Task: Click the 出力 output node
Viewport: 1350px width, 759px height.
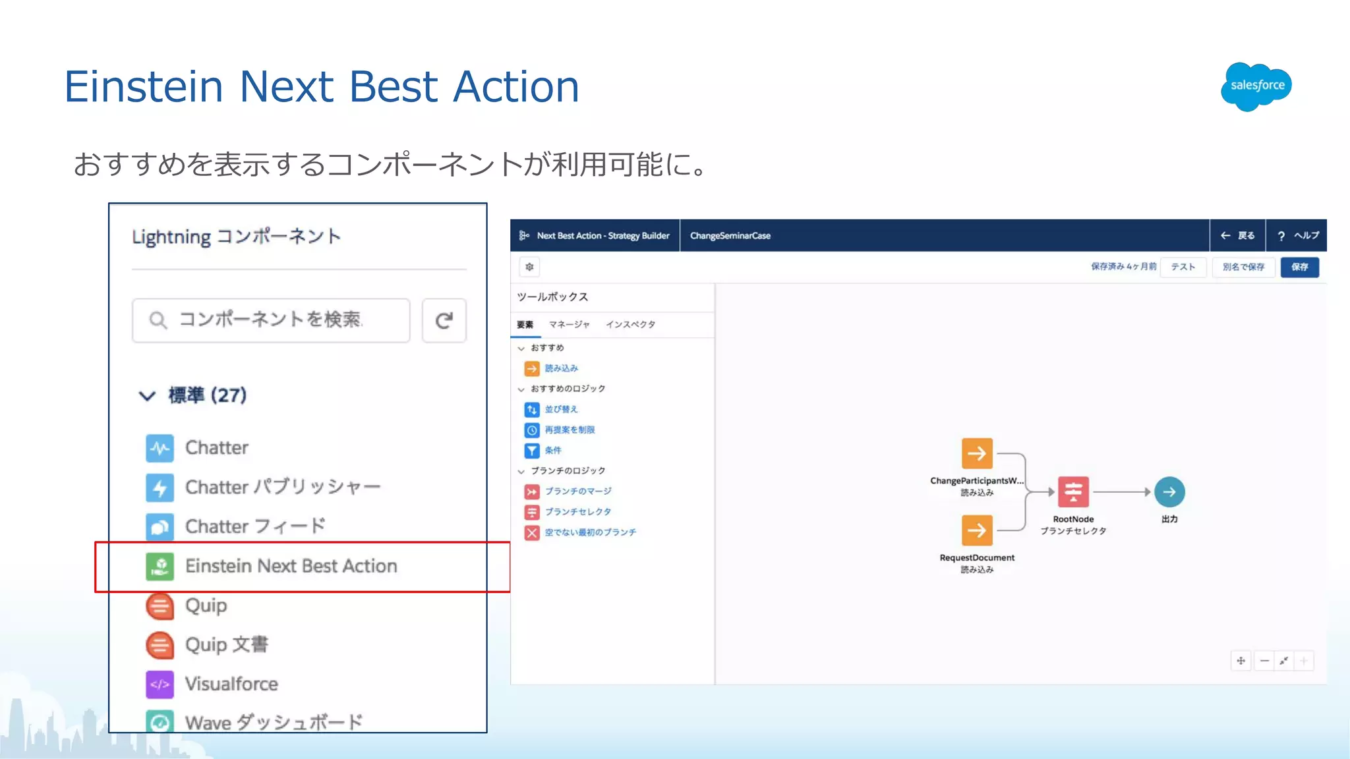Action: tap(1169, 492)
